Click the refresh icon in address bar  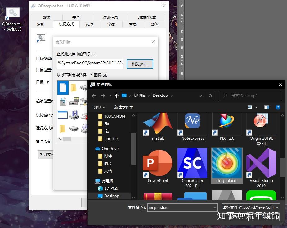click(x=210, y=95)
